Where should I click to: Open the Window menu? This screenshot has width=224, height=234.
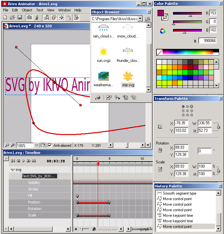pos(64,10)
